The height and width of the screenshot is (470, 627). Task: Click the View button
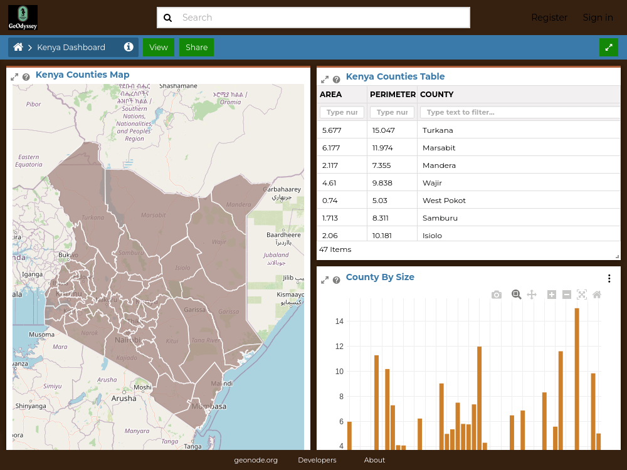point(159,47)
